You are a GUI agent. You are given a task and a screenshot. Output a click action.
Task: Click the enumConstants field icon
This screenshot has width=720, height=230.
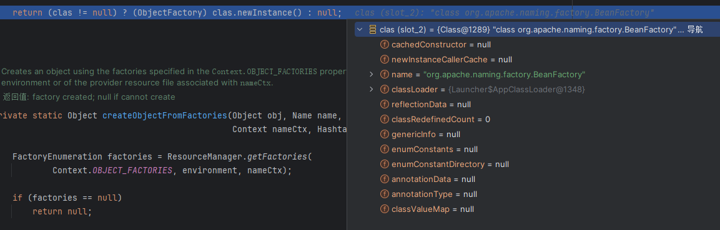point(384,150)
